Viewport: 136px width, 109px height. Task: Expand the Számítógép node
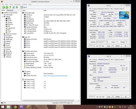[x=3, y=15]
